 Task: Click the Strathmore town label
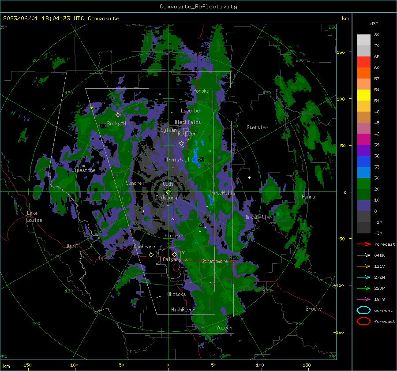[x=214, y=261]
